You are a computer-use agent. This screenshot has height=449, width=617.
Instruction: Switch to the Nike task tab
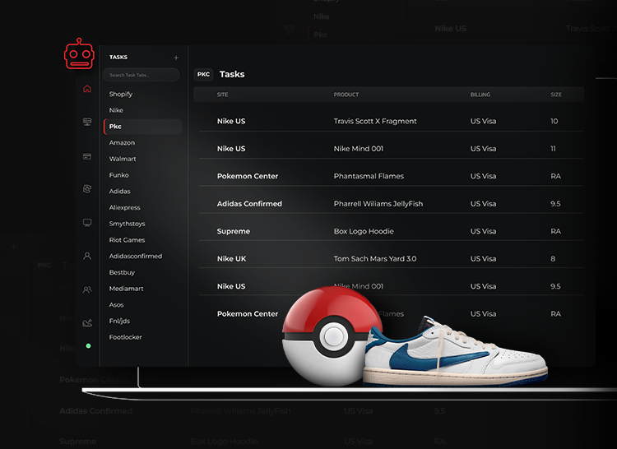[116, 110]
